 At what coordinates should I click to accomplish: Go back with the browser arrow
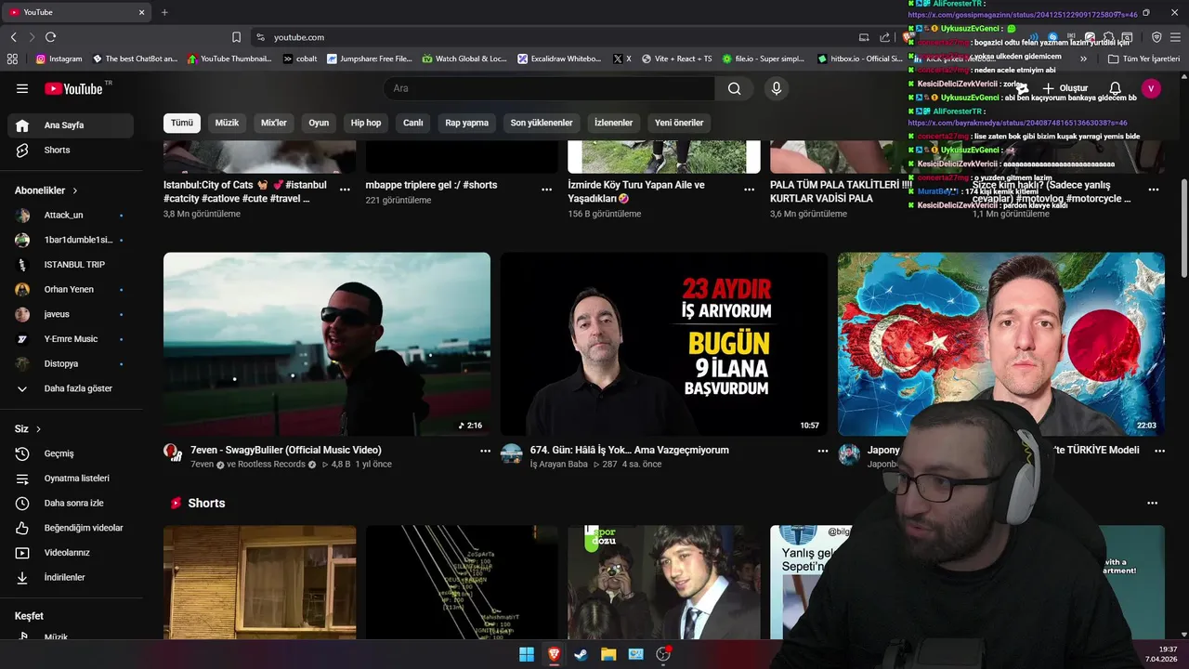(13, 37)
